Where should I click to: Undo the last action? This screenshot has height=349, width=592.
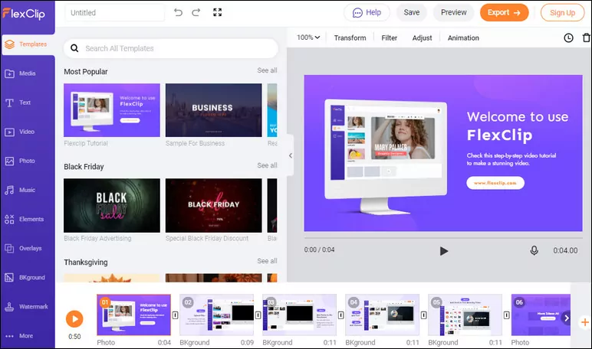point(178,12)
